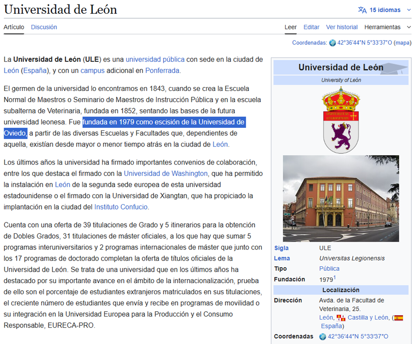Click the Spain flag icon in infobox
Image resolution: width=418 pixels, height=344 pixels.
coord(398,318)
